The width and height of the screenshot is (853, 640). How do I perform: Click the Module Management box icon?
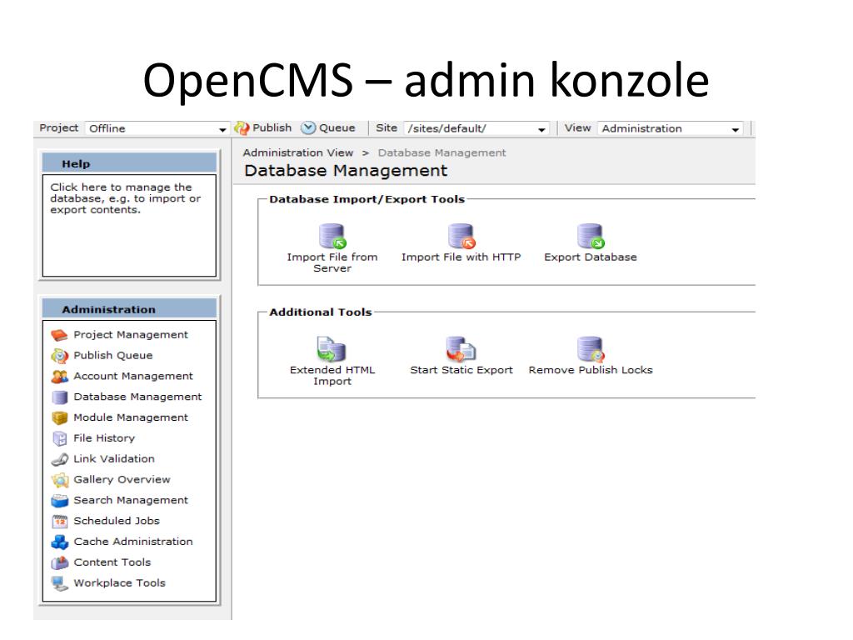59,418
